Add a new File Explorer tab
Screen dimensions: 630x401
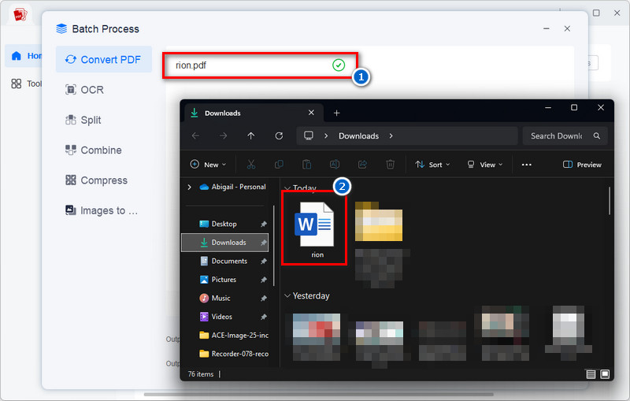[337, 113]
